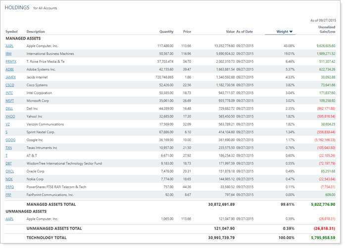345x248 pixels.
Task: Open the AAPL link under Unmanaged Assets
Action: point(9,219)
